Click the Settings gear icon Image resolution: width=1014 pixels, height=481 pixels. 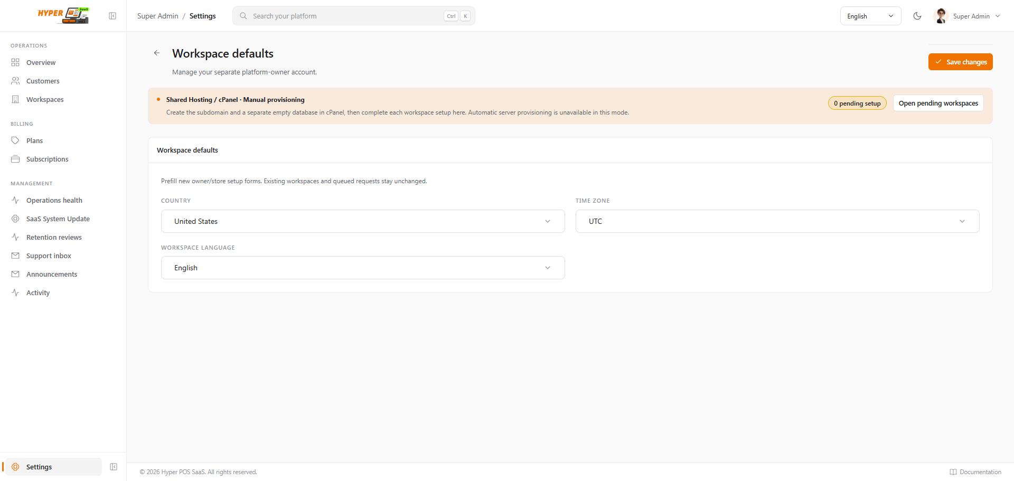click(15, 467)
